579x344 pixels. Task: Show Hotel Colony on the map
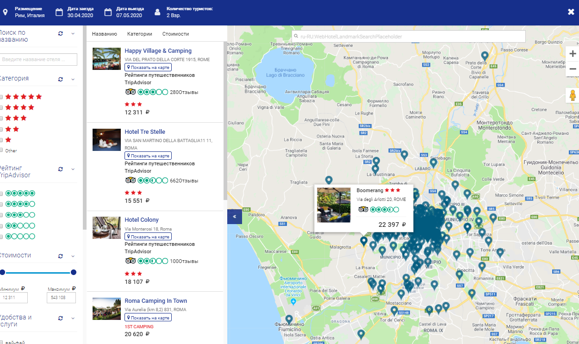(148, 237)
